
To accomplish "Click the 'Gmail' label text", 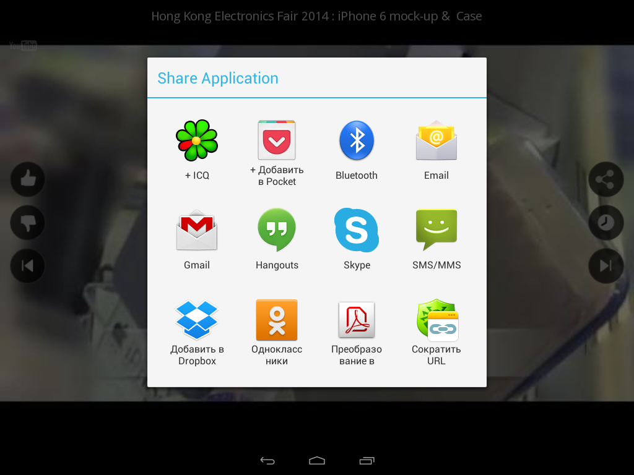I will click(x=197, y=265).
